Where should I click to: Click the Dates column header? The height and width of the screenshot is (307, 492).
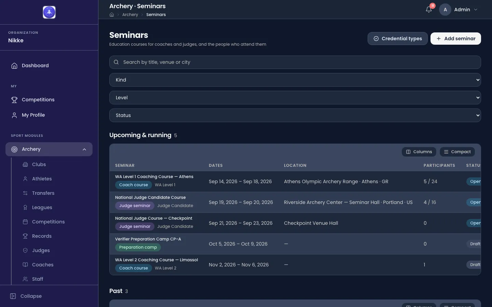point(216,165)
